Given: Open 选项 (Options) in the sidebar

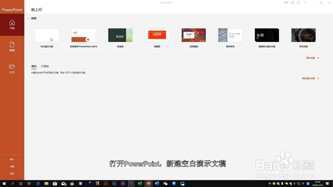Looking at the screenshot, I should [x=12, y=174].
